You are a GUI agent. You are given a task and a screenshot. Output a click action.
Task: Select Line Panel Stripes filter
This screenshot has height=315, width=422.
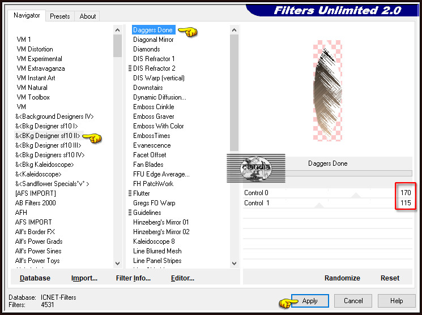(157, 261)
